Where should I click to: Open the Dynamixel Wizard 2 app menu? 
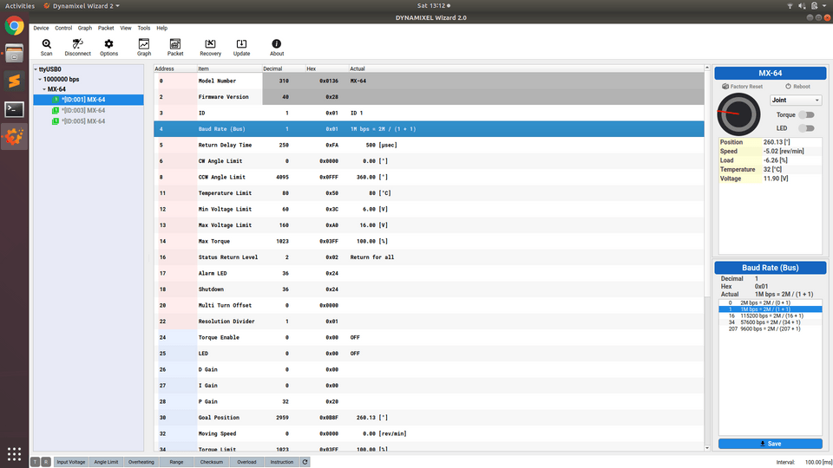(82, 6)
